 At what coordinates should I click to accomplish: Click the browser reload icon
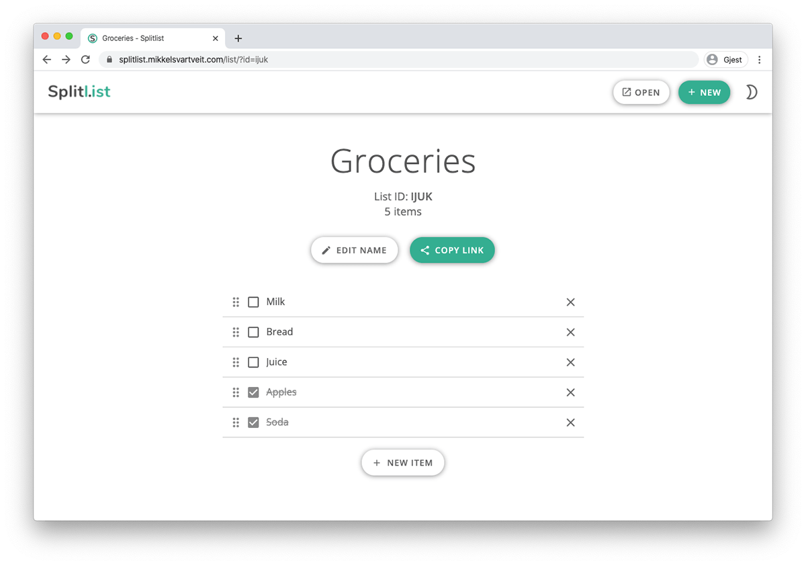[x=85, y=59]
